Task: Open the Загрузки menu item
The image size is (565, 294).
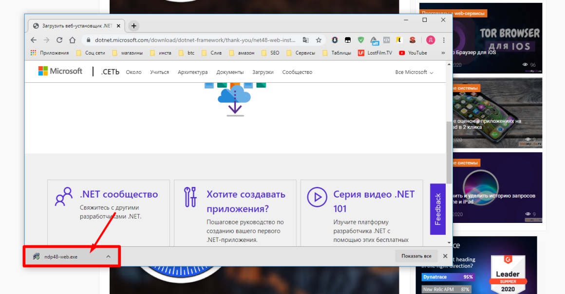Action: (263, 72)
